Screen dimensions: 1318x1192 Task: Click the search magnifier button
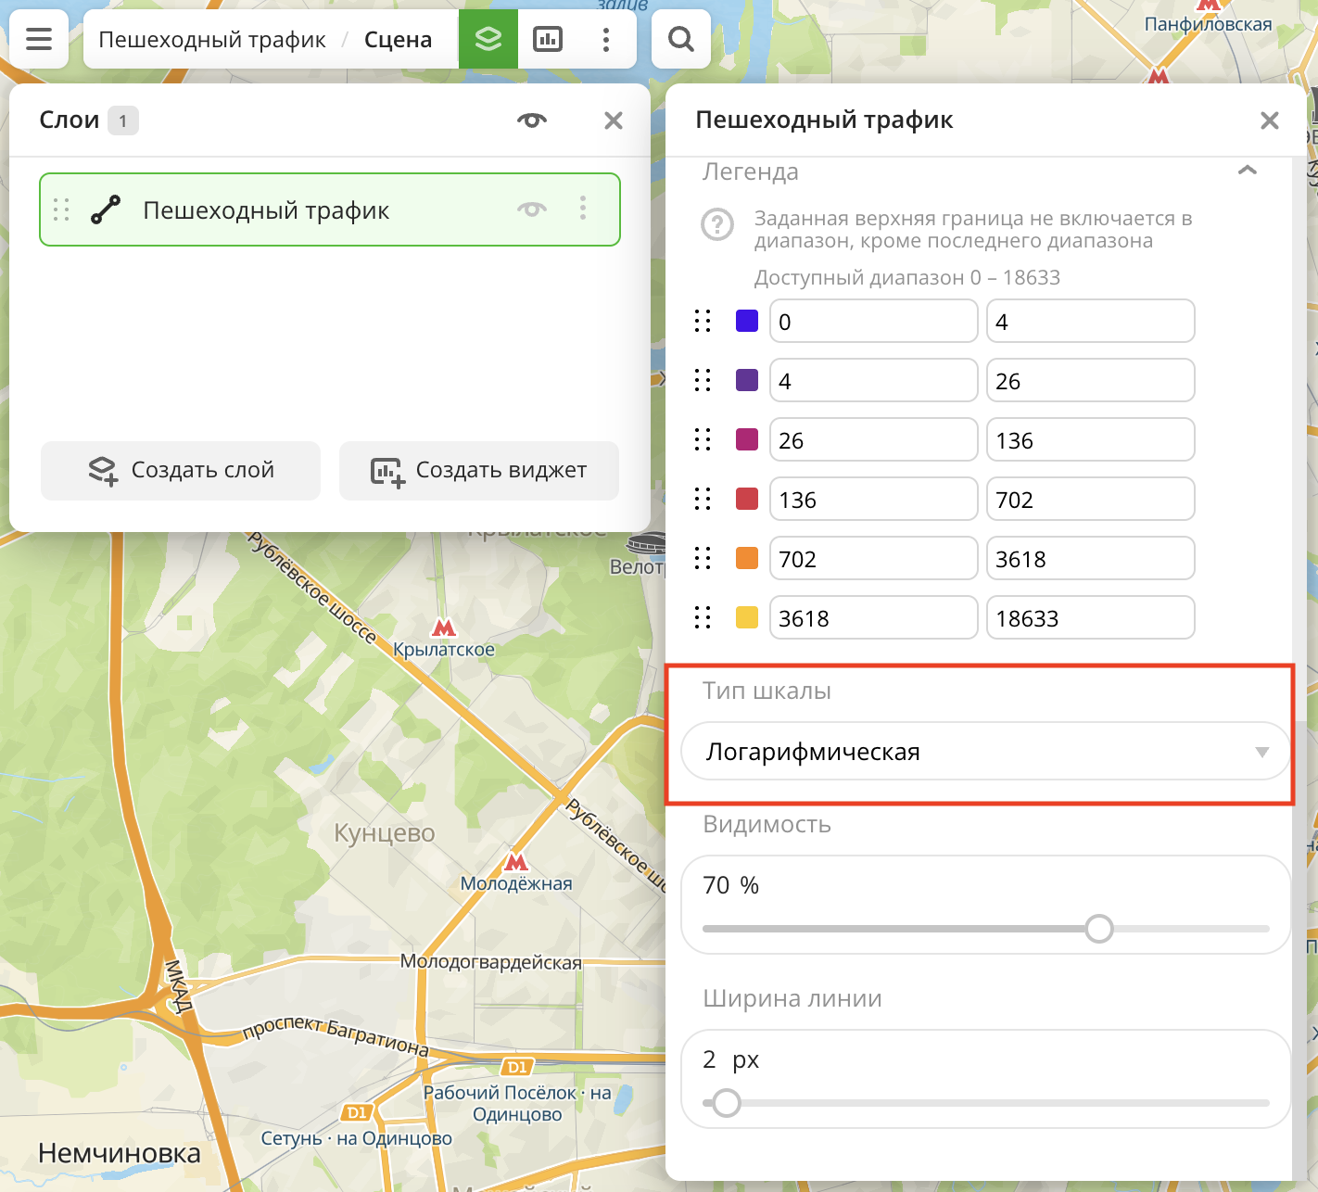tap(681, 39)
